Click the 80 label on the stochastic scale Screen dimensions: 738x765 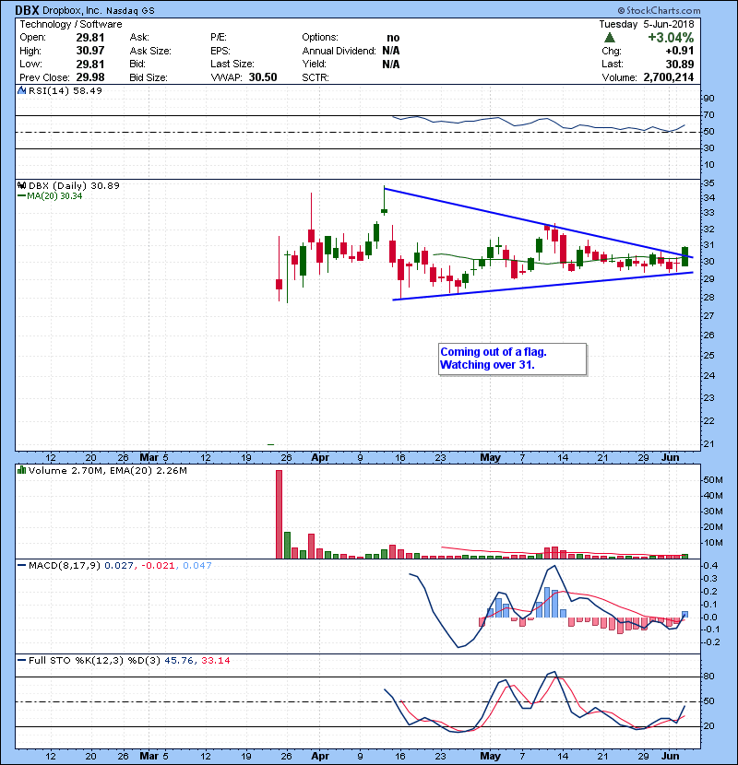tap(708, 677)
